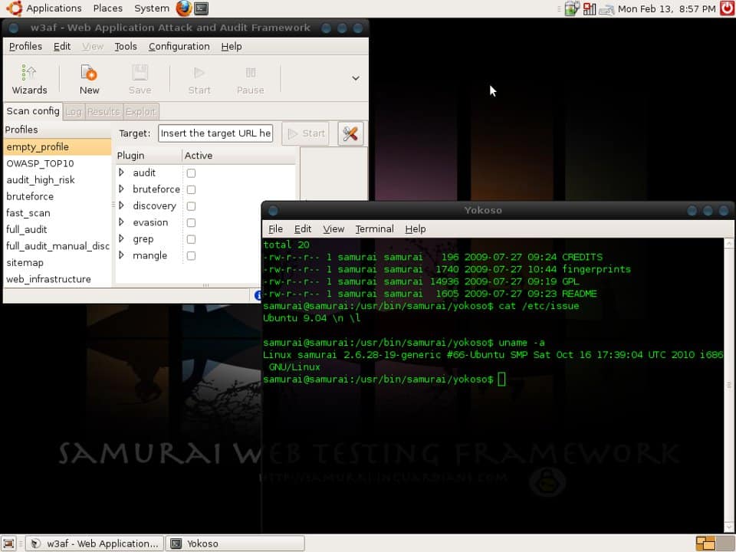This screenshot has height=552, width=736.
Task: Enable the bruteforce plugin checkbox
Action: coord(191,189)
